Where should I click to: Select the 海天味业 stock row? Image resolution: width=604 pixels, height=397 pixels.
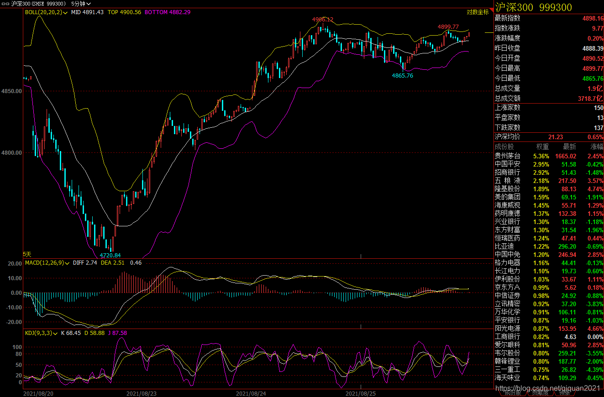pyautogui.click(x=549, y=378)
